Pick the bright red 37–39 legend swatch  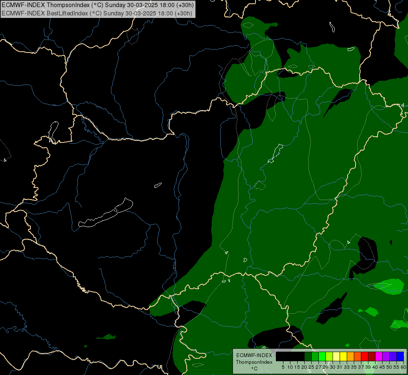(365, 356)
